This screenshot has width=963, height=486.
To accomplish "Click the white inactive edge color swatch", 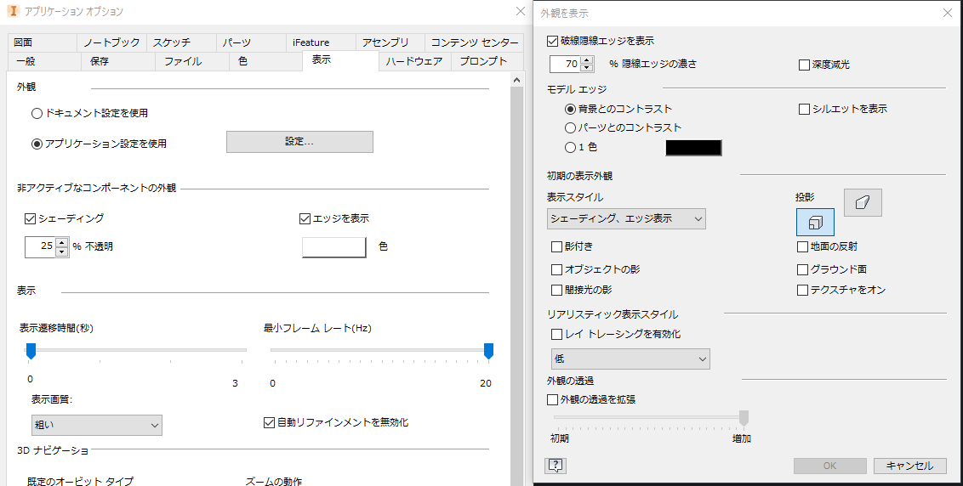I will tap(334, 246).
